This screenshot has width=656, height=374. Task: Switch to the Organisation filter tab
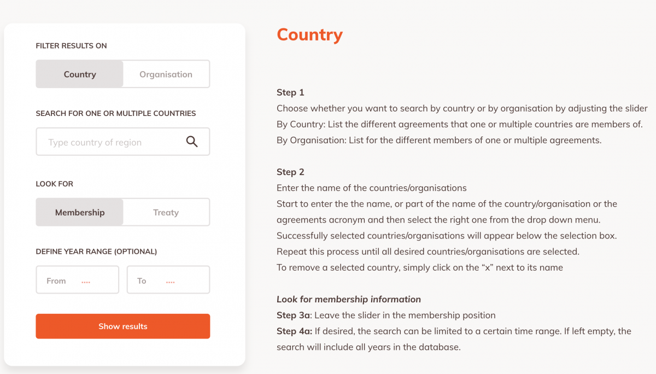coord(166,74)
